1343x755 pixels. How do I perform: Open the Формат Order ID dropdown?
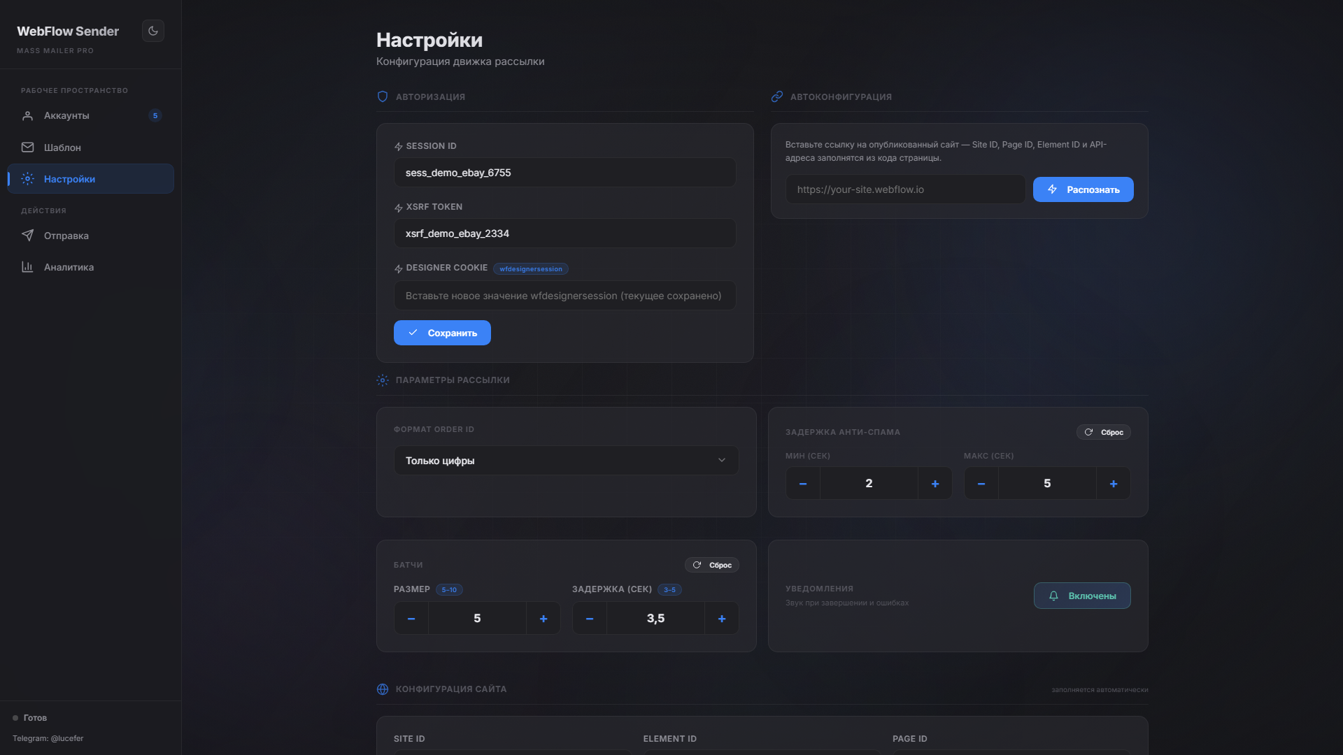565,461
